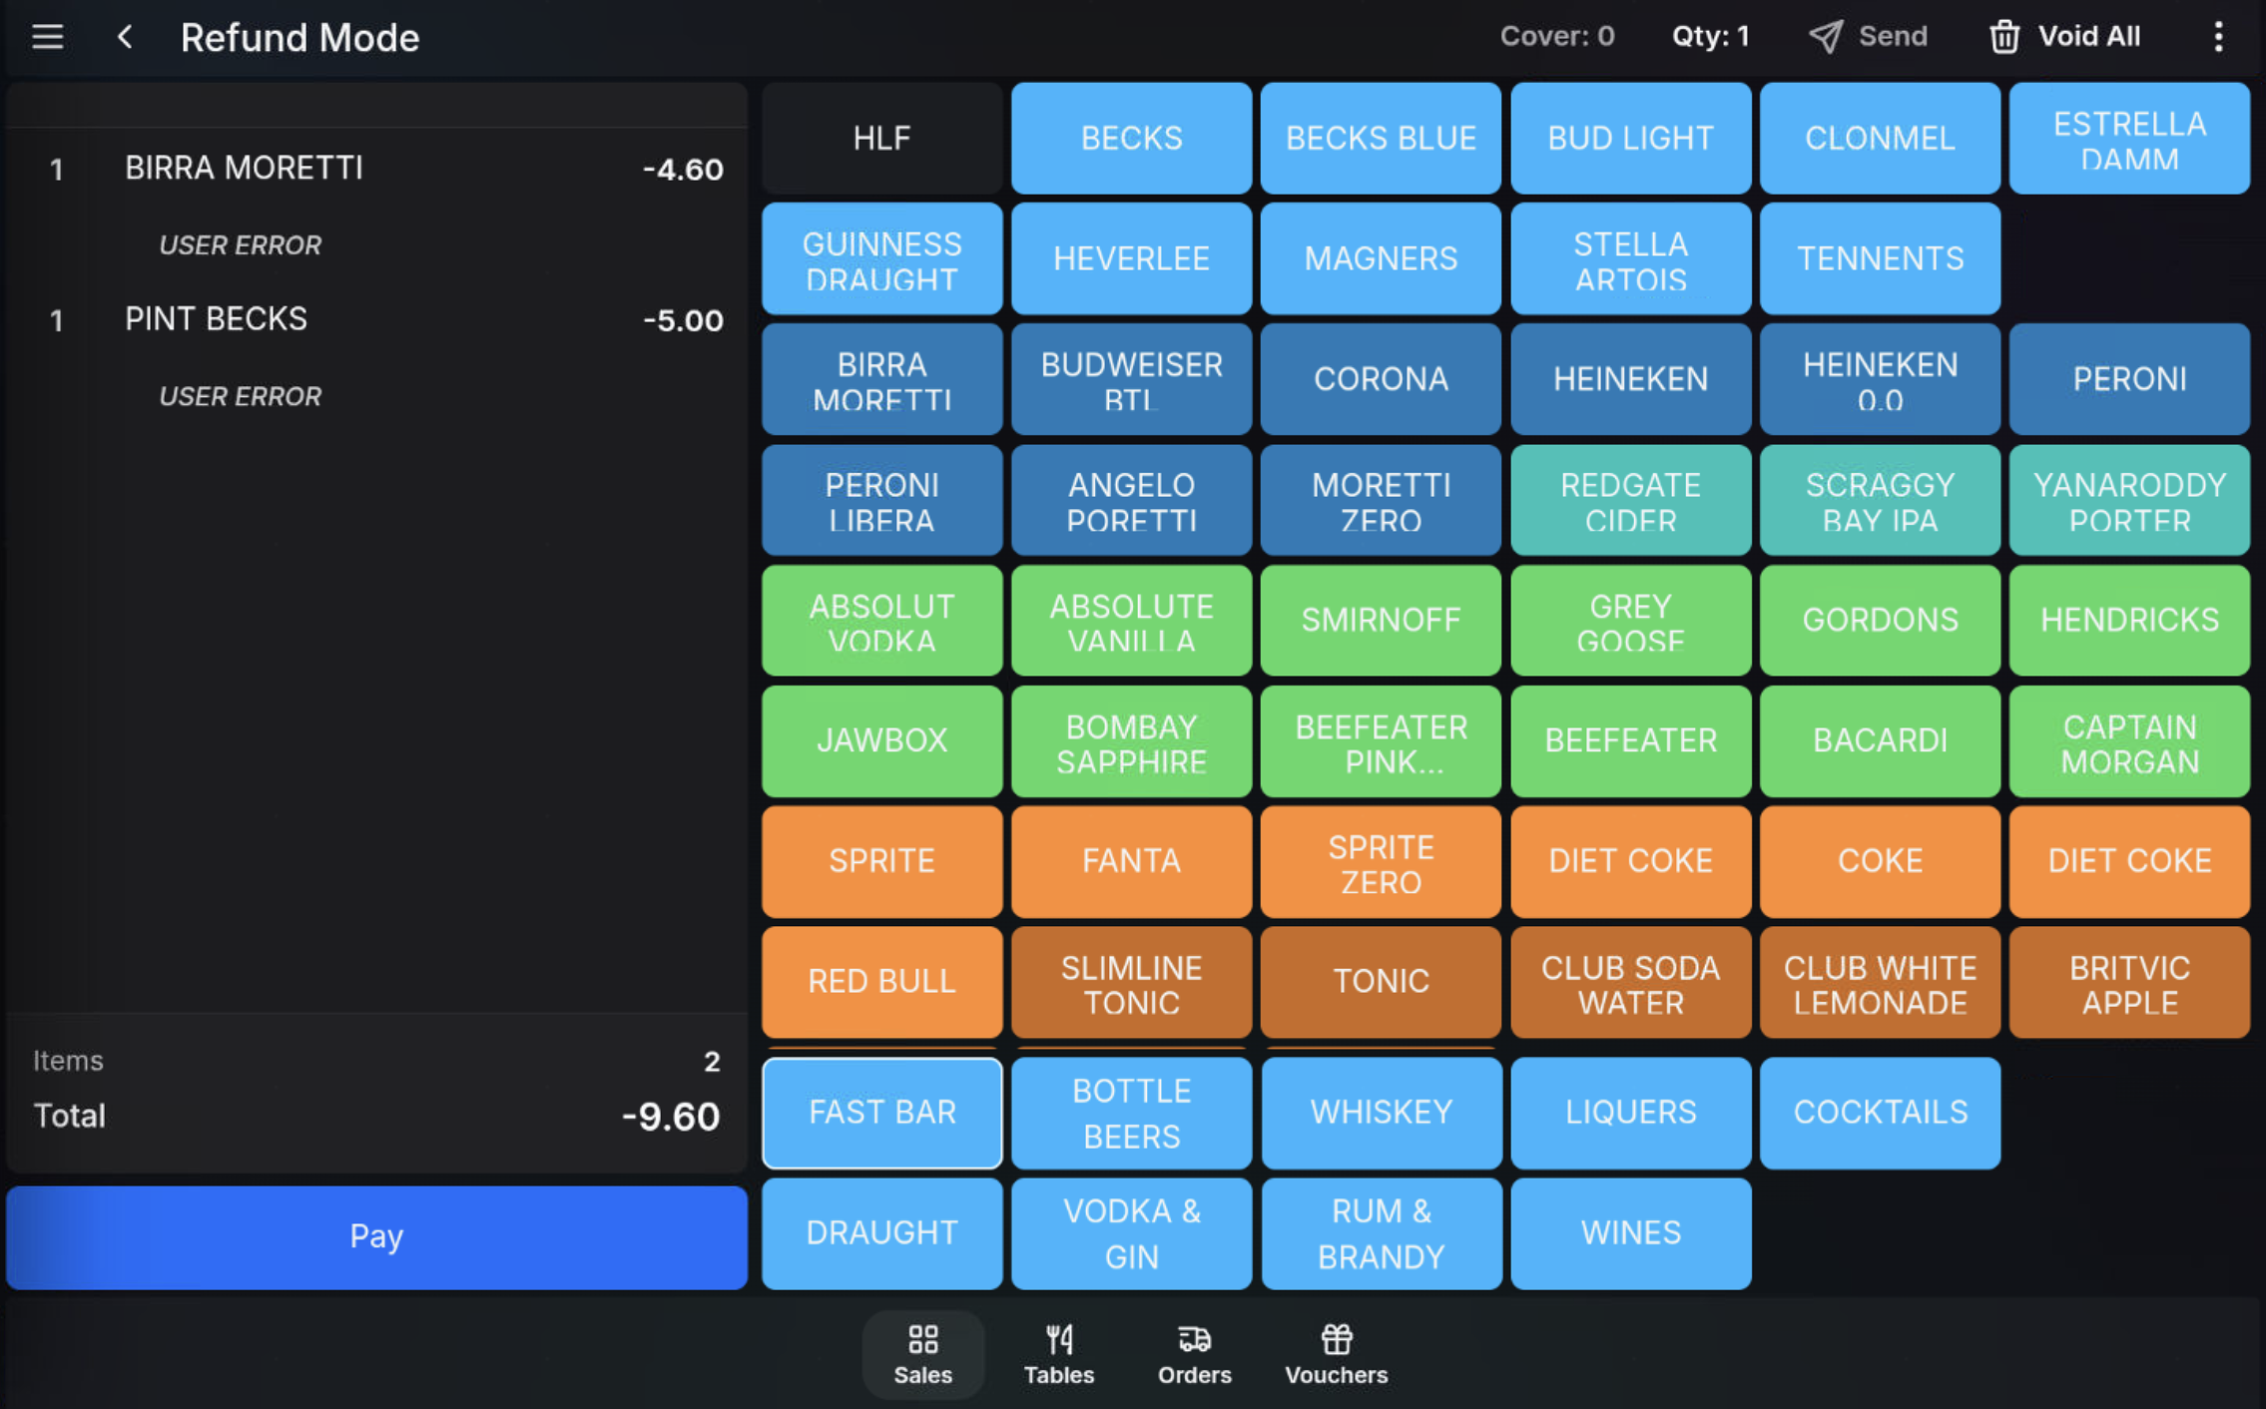Select the BEEFEATER PINK tile
The image size is (2266, 1409).
1381,740
